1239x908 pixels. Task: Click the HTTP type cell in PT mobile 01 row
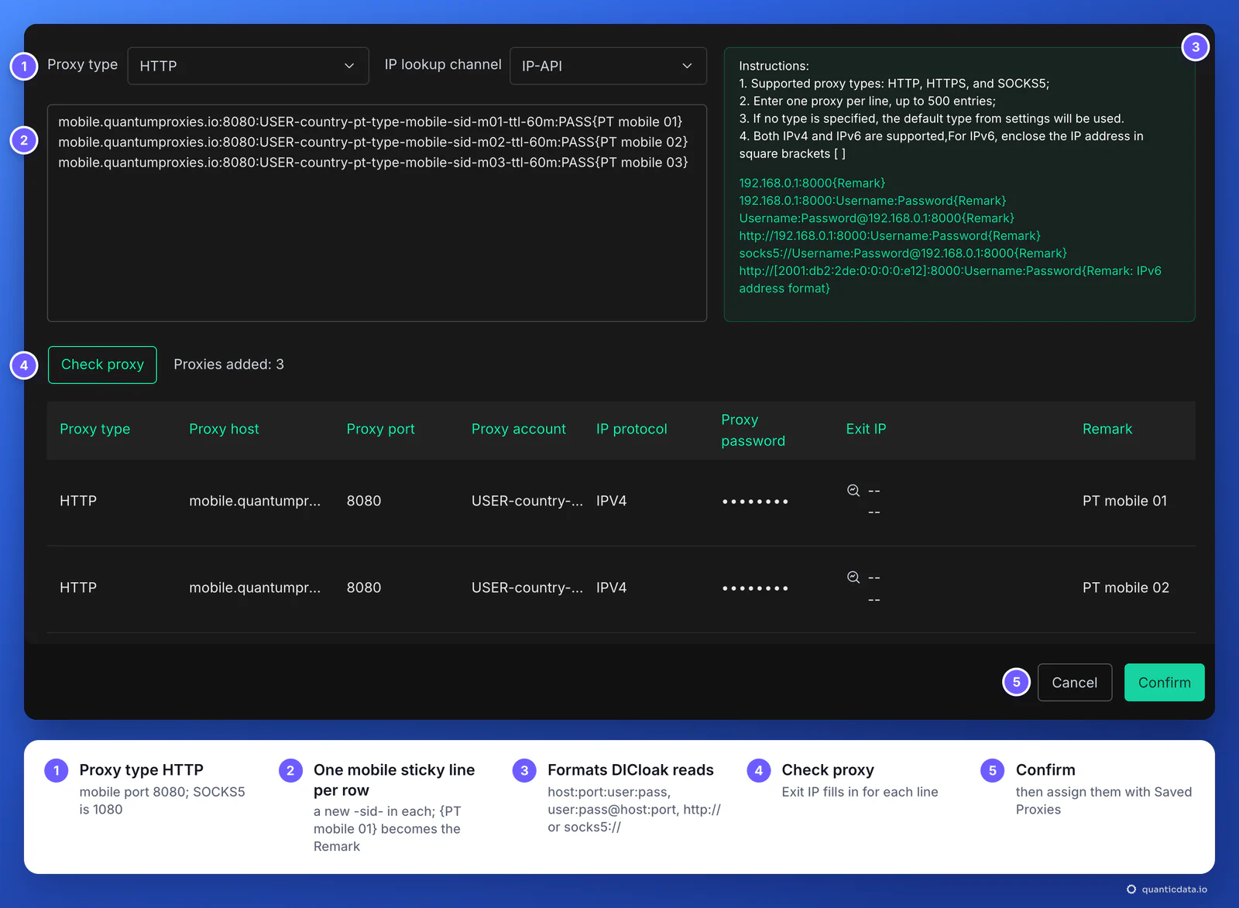point(78,501)
